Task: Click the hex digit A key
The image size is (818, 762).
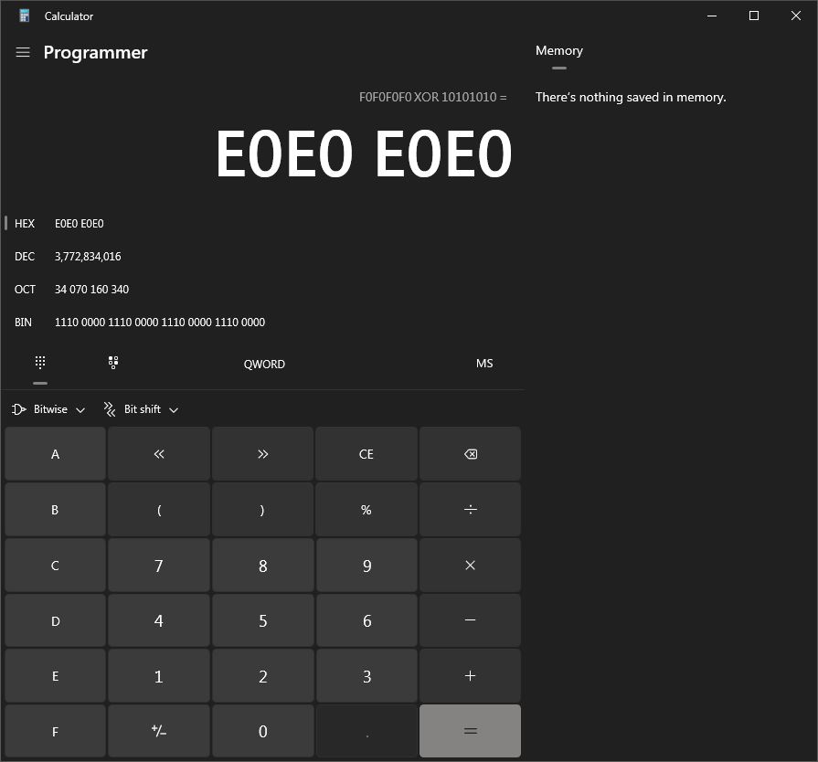Action: pos(56,454)
